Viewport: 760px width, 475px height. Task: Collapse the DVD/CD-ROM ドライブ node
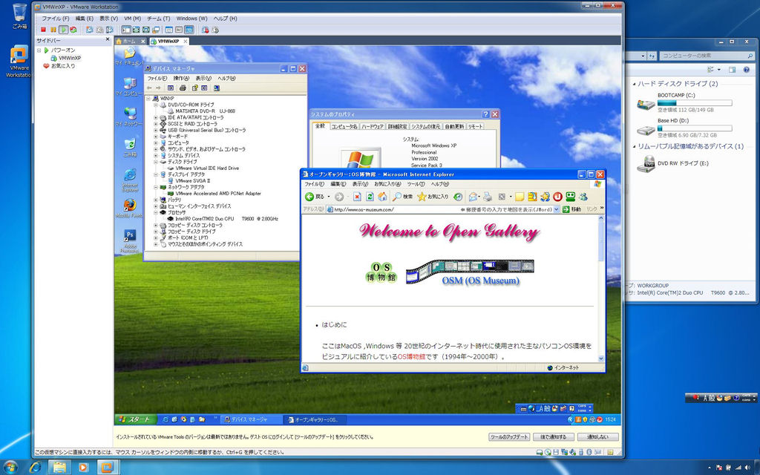click(x=156, y=105)
